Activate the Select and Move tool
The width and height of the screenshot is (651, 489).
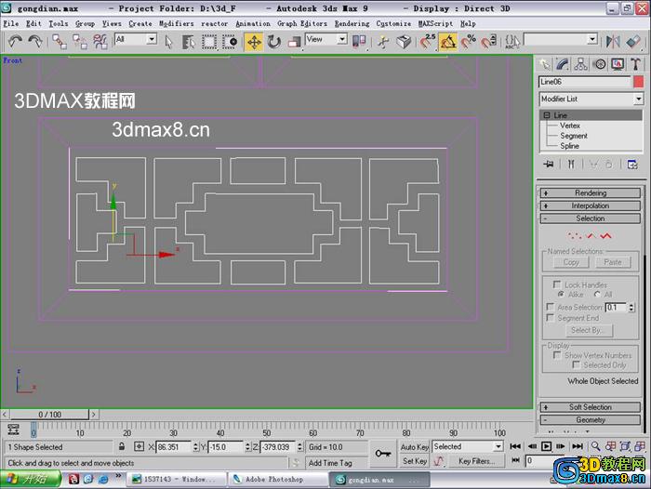pos(254,42)
